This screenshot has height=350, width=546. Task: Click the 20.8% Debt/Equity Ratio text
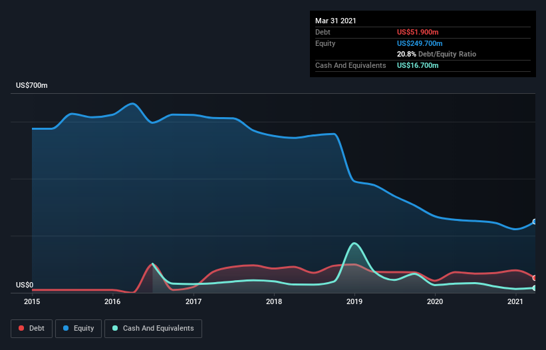coord(437,55)
